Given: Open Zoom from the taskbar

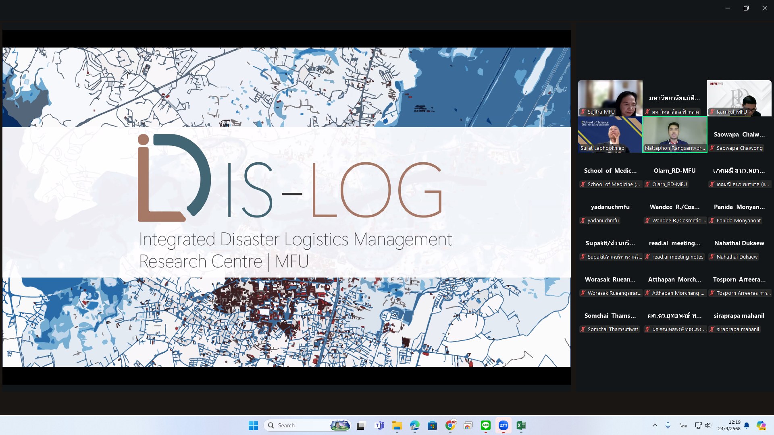Looking at the screenshot, I should tap(503, 425).
